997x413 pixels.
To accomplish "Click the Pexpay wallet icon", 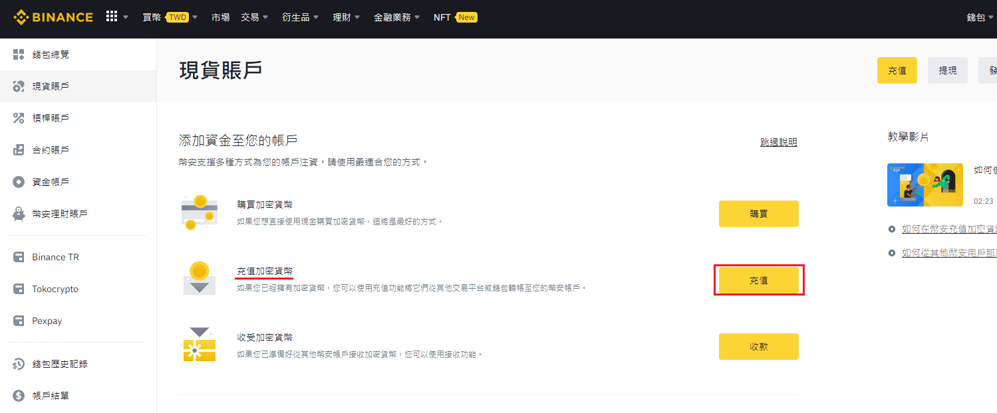I will click(x=19, y=321).
